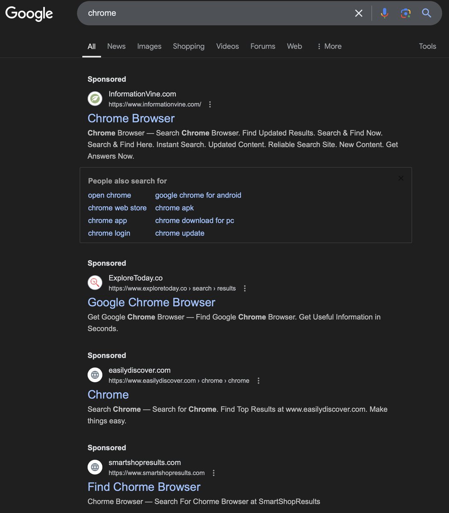This screenshot has height=513, width=449.
Task: Click the easilydiscover.com chrome URL
Action: pyautogui.click(x=179, y=381)
